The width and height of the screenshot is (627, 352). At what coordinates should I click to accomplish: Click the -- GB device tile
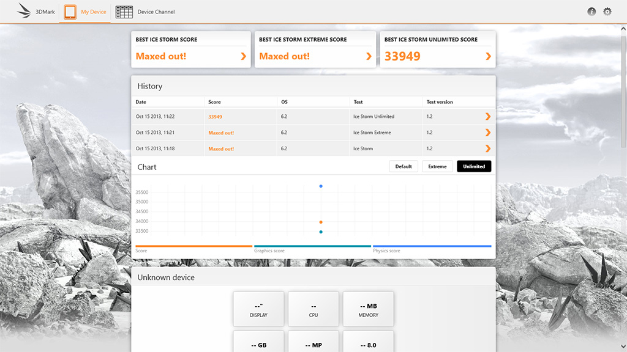click(x=259, y=342)
